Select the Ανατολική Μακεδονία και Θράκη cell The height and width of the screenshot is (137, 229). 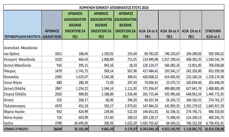(x=21, y=51)
